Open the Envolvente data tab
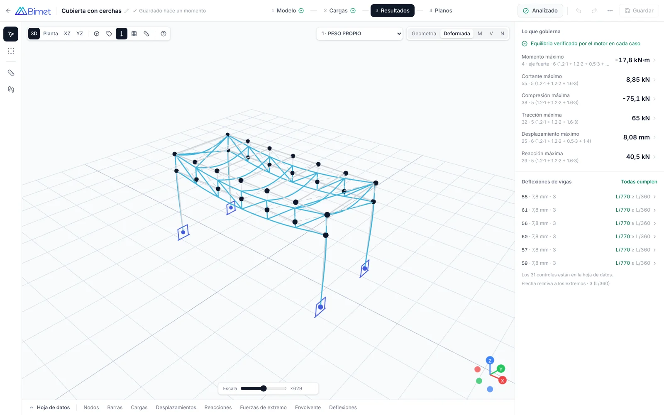Screen dimensions: 664x415 (308, 408)
